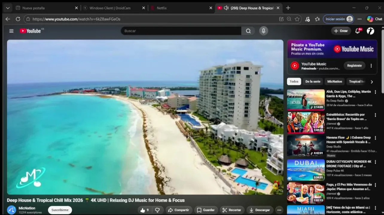
Task: Open options for Alok, Dua Lipa video
Action: pyautogui.click(x=375, y=92)
